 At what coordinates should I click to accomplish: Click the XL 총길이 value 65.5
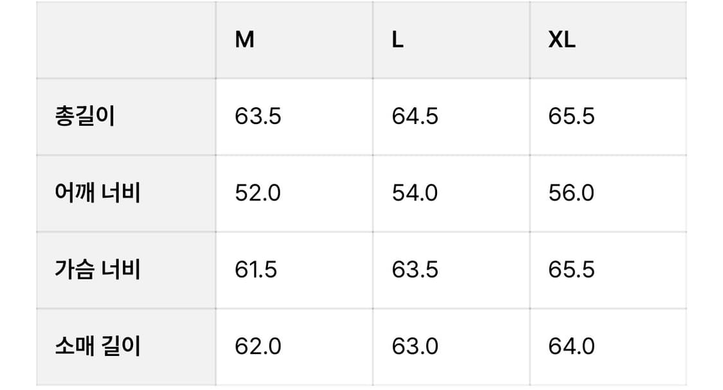pos(571,117)
